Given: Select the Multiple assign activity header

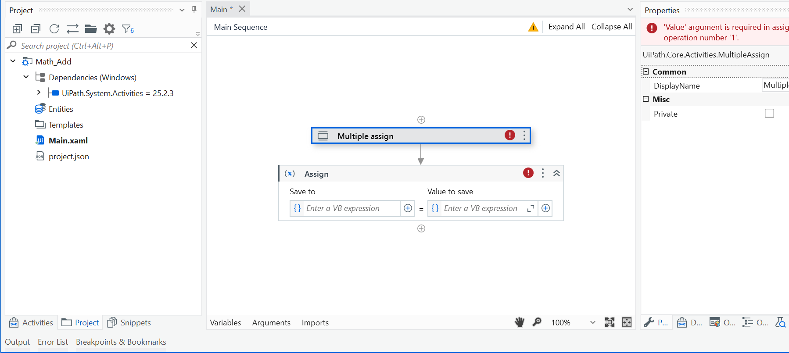Looking at the screenshot, I should coord(421,135).
